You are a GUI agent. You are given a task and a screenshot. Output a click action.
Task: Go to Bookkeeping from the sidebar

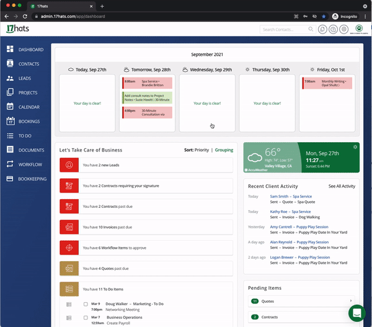[x=32, y=179]
